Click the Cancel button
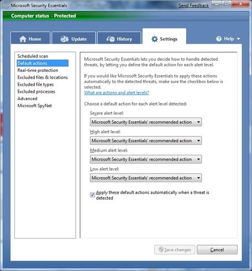The width and height of the screenshot is (252, 271). click(217, 249)
